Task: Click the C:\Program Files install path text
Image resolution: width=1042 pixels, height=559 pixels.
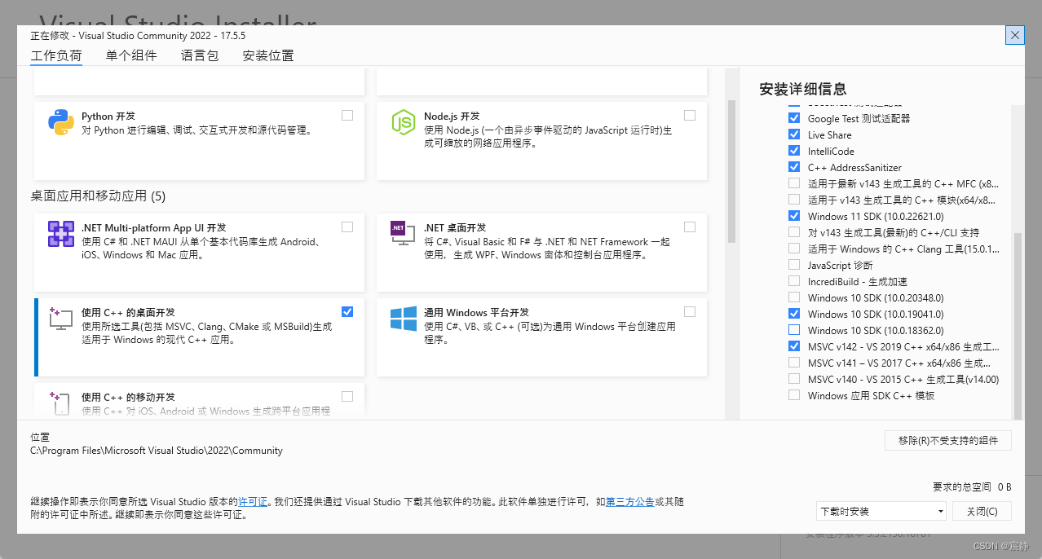Action: click(x=157, y=450)
